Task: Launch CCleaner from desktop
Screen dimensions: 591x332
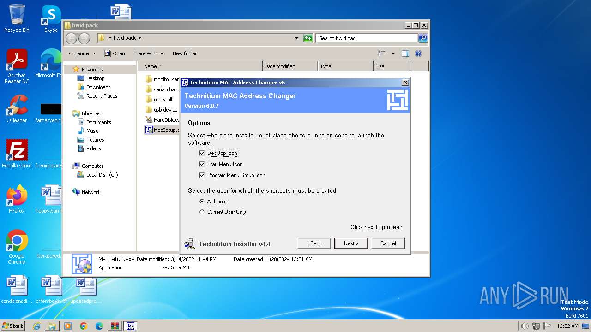Action: 17,109
